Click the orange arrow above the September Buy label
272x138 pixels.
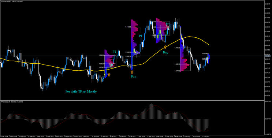pos(165,47)
